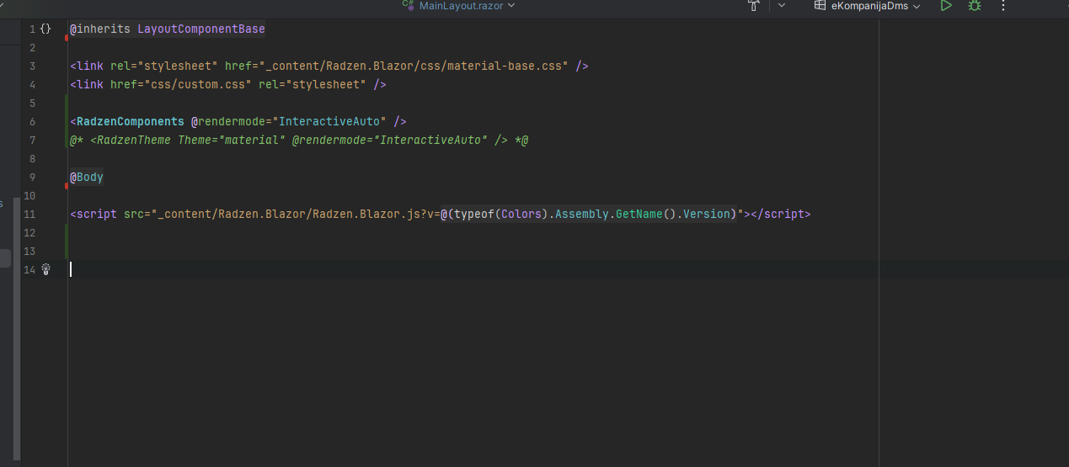Click rel="stylesheet" attribute on line 4
This screenshot has width=1069, height=467.
(x=313, y=84)
